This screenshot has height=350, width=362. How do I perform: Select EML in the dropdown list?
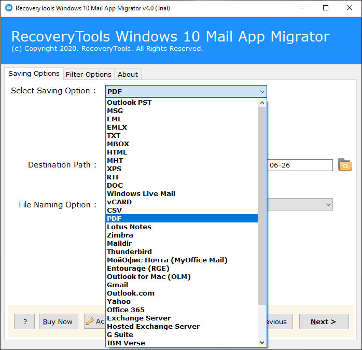182,119
